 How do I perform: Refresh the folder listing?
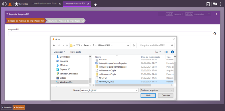pyautogui.click(x=134, y=45)
